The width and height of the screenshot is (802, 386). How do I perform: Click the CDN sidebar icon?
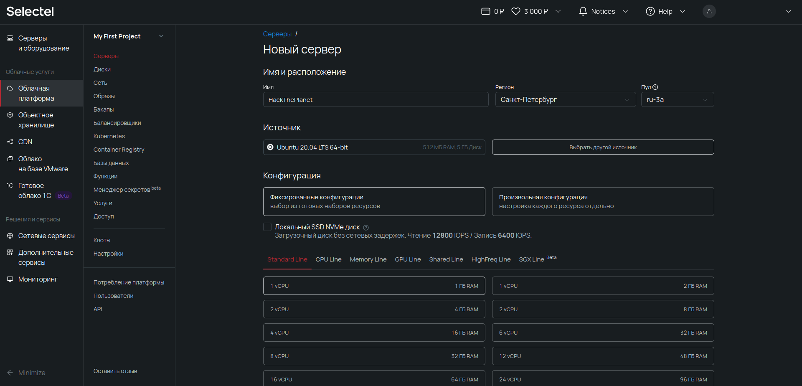[x=10, y=142]
